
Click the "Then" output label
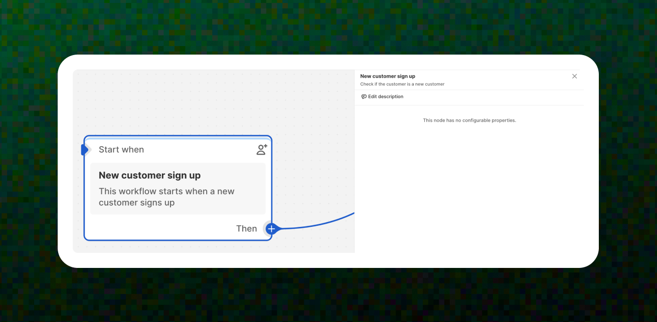pyautogui.click(x=246, y=228)
